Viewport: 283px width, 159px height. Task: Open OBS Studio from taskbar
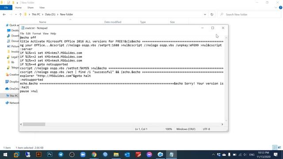72,155
